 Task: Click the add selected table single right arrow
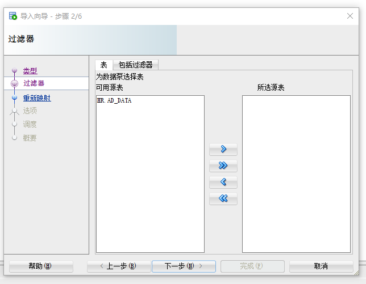click(223, 150)
